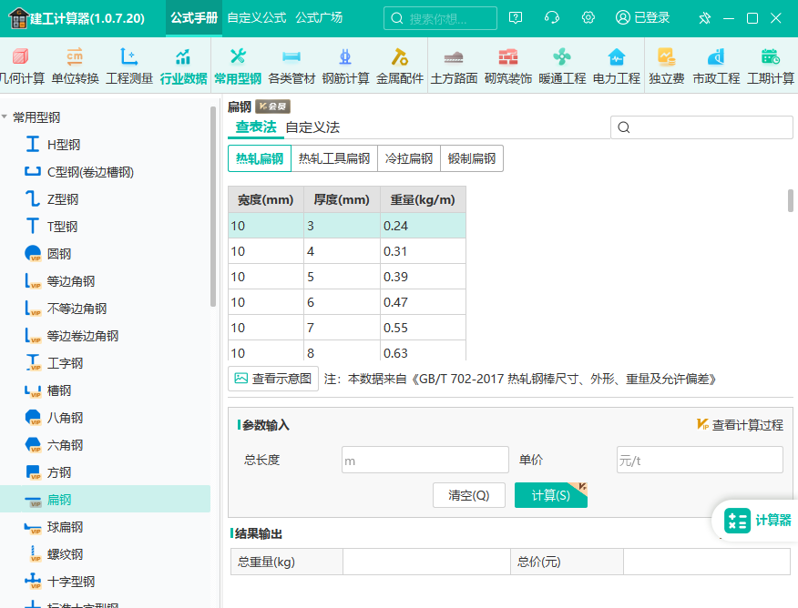This screenshot has height=608, width=798.
Task: Open 查看计算过程 calculation process link
Action: 740,425
